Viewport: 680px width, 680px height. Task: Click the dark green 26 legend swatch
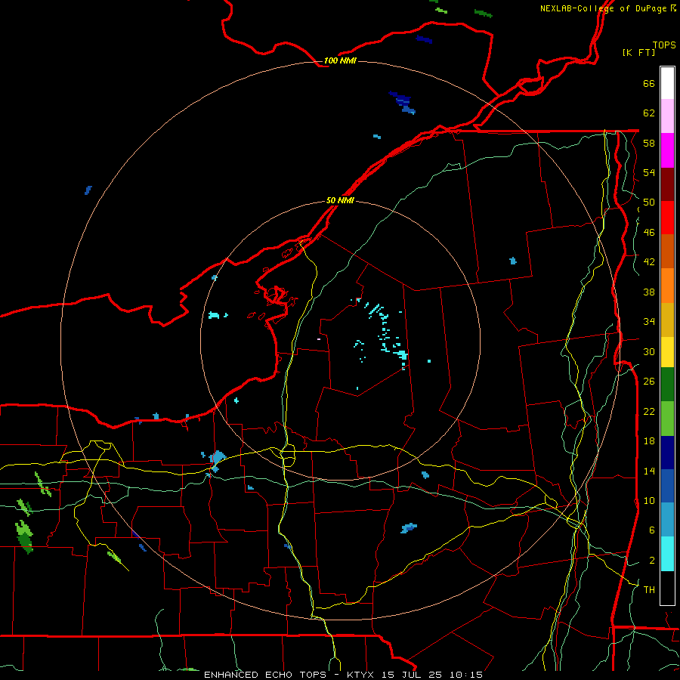pyautogui.click(x=667, y=385)
